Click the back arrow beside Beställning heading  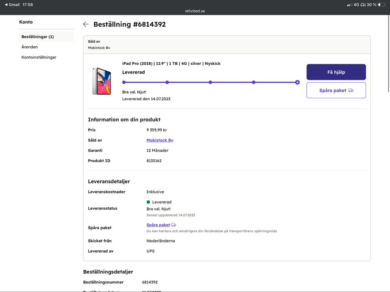[x=86, y=24]
